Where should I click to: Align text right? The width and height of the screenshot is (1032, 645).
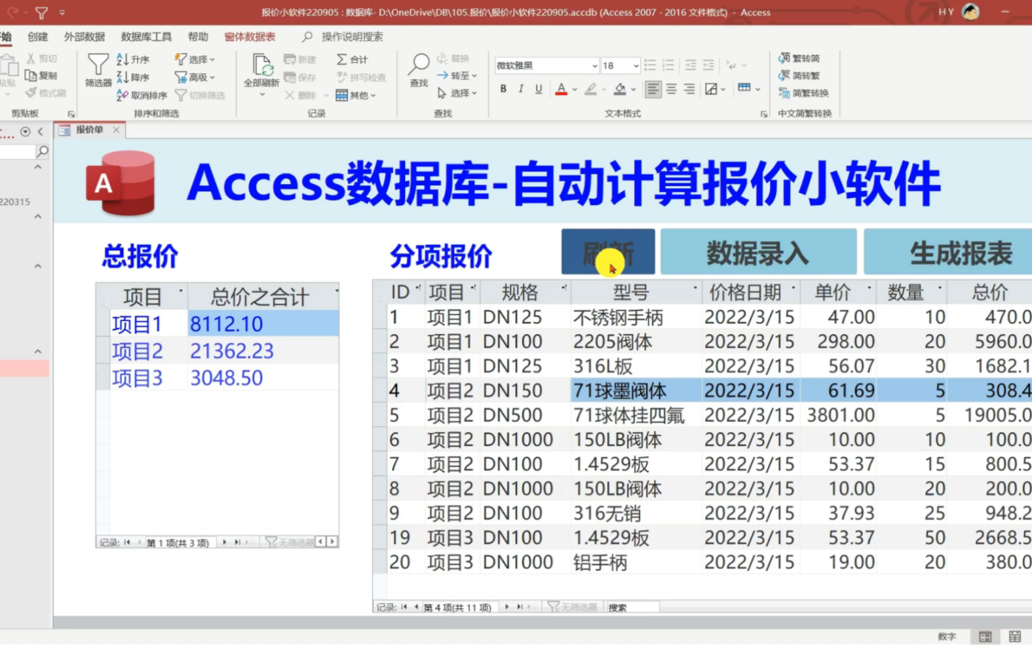(689, 88)
